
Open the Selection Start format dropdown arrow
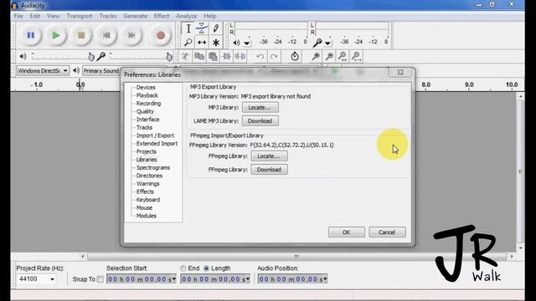pos(173,279)
